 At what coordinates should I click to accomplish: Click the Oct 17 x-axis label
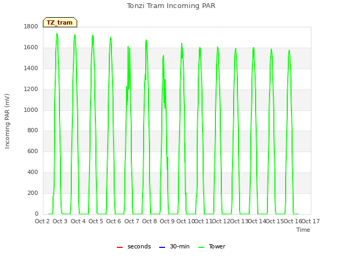click(311, 221)
